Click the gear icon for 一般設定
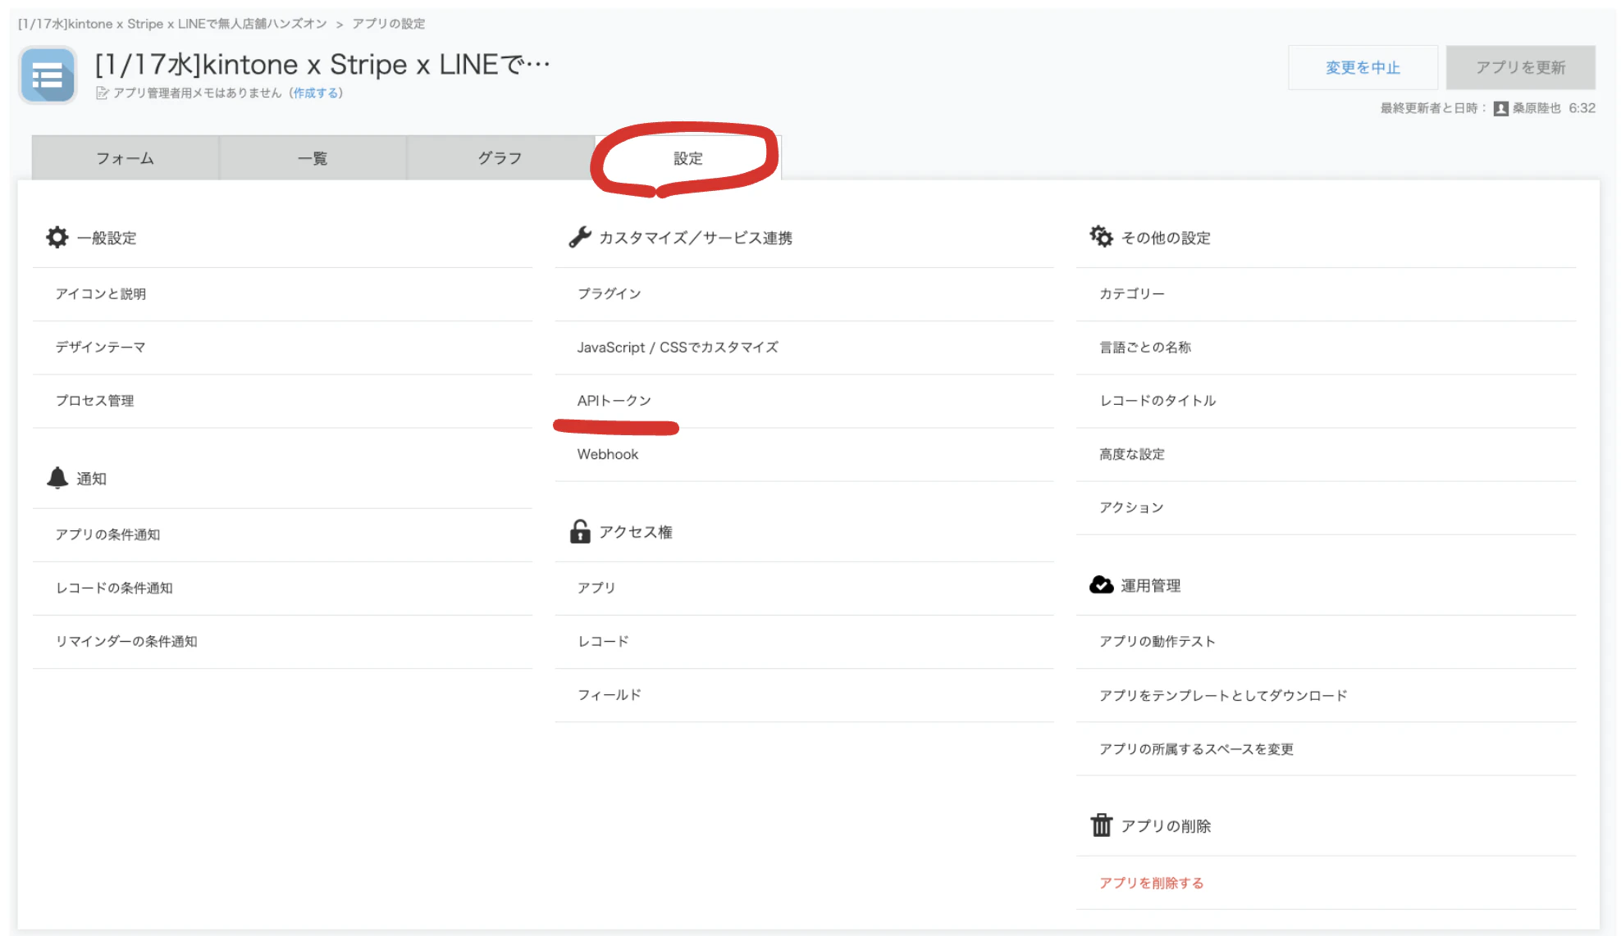Viewport: 1621px width, 936px height. point(56,237)
